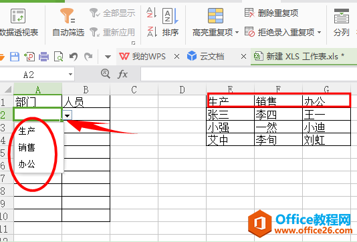357x242 pixels.
Task: Select cell containing 刘虹
Action: point(326,139)
